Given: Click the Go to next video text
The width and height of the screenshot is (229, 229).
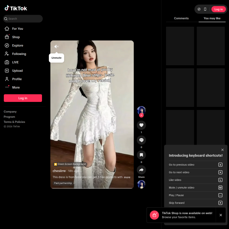Looking at the screenshot, I should (x=179, y=172).
